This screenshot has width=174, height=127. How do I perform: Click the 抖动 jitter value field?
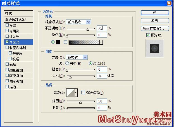pos(102,108)
